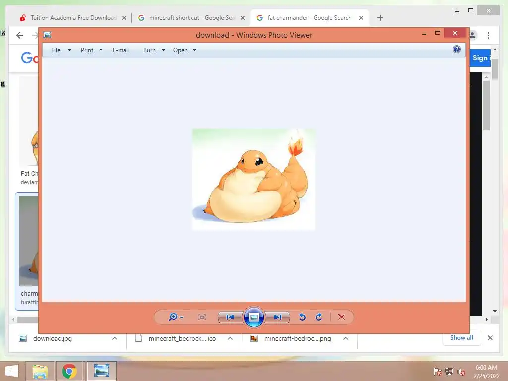Expand options chevron for minecraft_bedrock....ico
The image size is (508, 381).
point(230,338)
